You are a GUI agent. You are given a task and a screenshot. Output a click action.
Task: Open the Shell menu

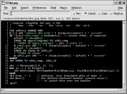(x=53, y=8)
